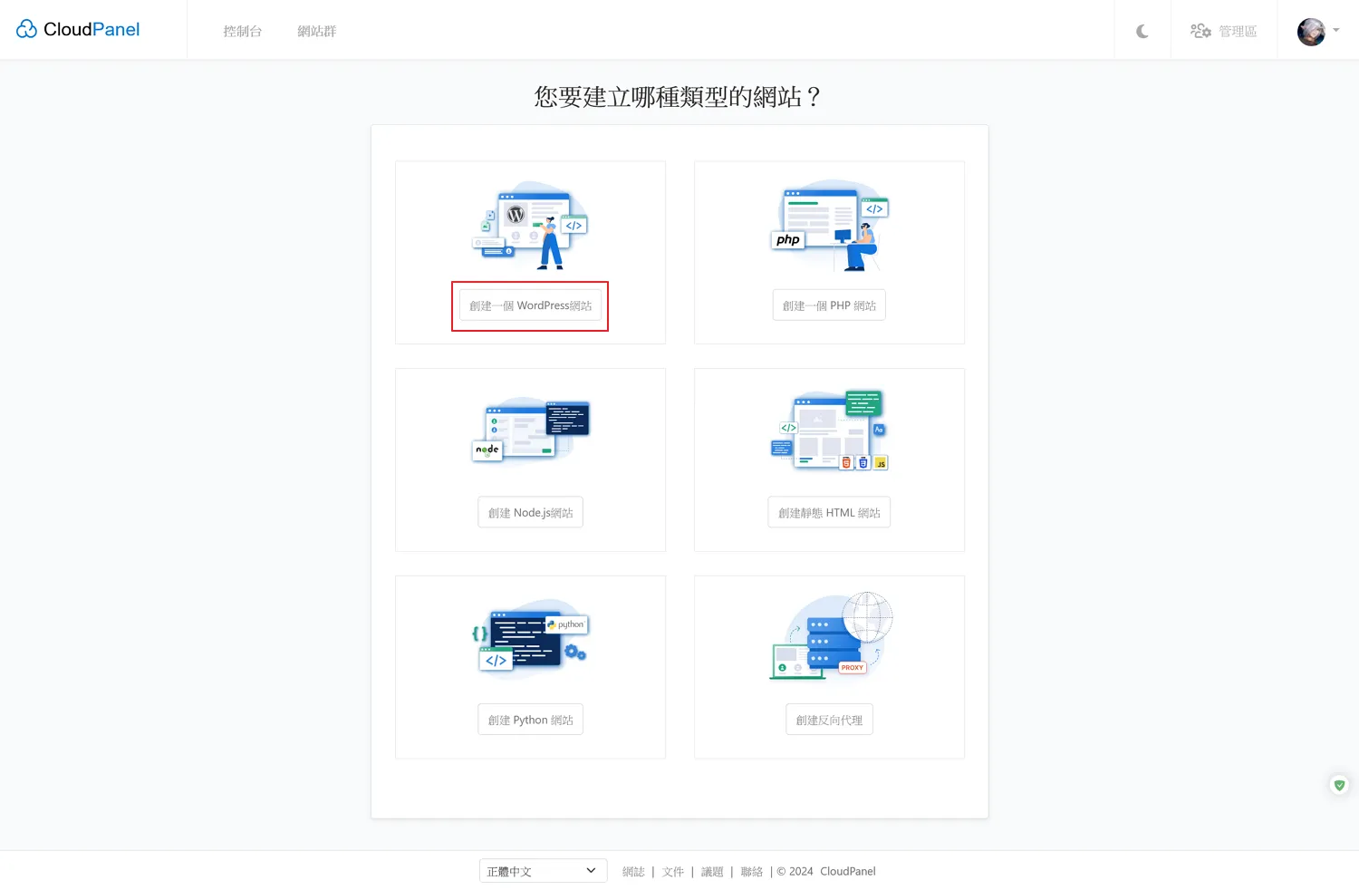Click the Node.js site illustration

530,429
